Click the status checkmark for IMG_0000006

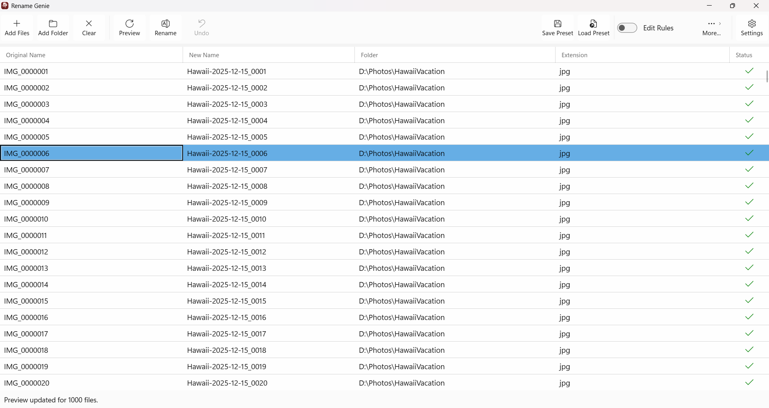pos(749,153)
